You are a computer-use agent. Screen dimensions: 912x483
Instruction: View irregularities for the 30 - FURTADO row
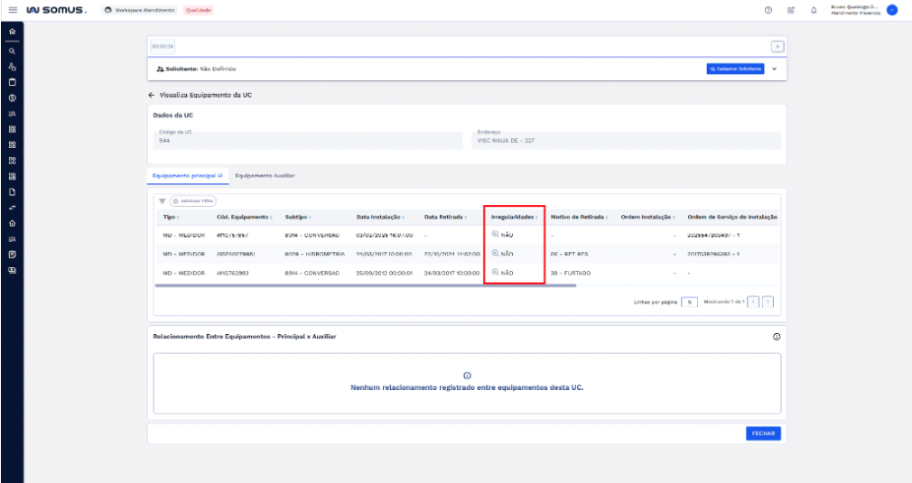tap(496, 272)
